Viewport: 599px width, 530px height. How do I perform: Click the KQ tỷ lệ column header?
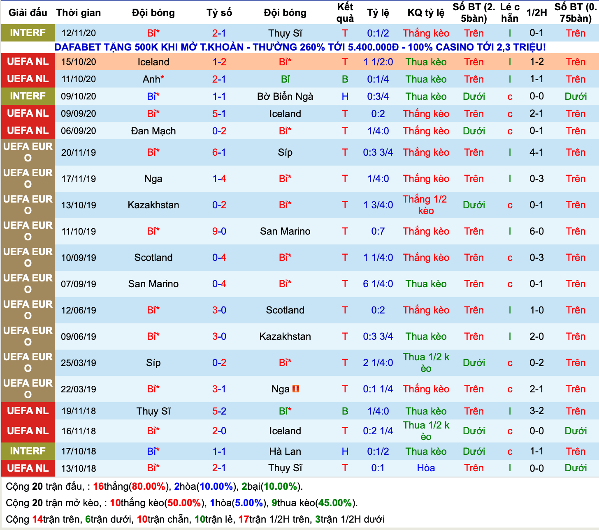(426, 13)
